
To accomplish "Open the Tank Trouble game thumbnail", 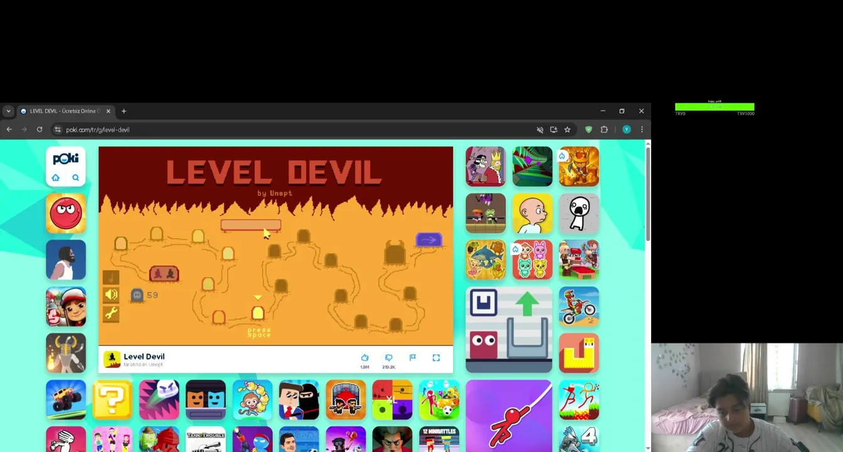I will [x=206, y=439].
